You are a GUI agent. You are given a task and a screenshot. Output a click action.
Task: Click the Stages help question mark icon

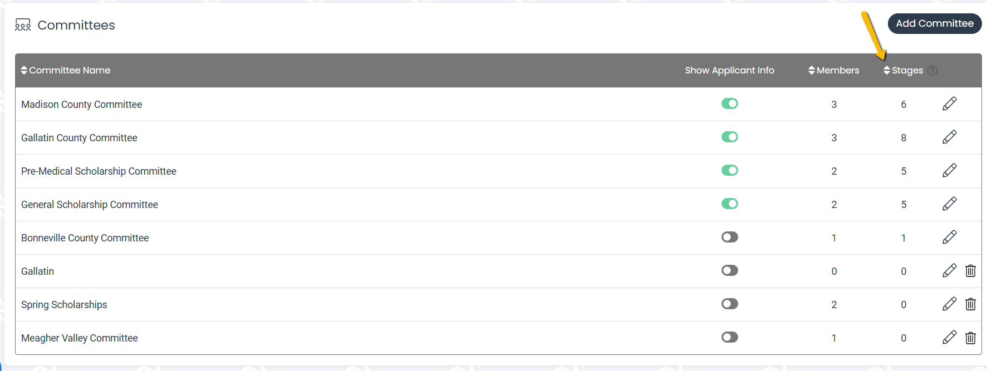click(x=932, y=71)
